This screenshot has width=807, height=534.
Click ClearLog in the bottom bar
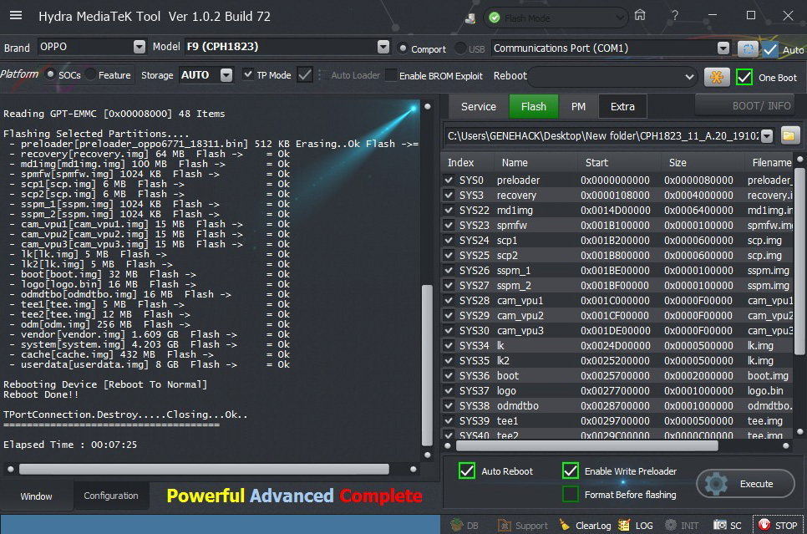coord(585,526)
